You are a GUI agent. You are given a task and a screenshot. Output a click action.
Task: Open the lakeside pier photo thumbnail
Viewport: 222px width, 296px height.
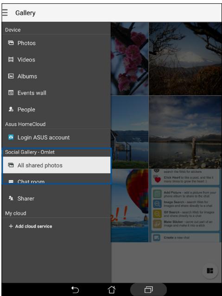(130, 132)
